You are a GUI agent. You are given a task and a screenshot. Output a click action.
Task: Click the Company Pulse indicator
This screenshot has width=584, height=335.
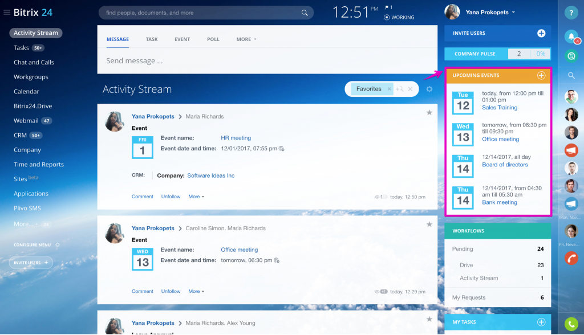497,54
